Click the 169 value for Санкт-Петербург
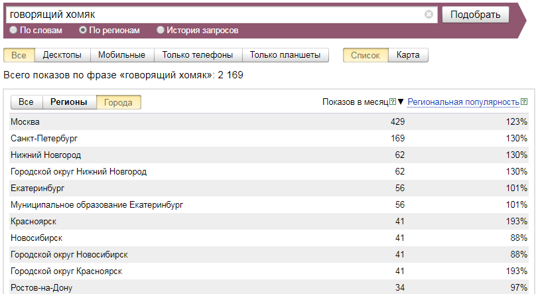538x294 pixels. (x=397, y=139)
